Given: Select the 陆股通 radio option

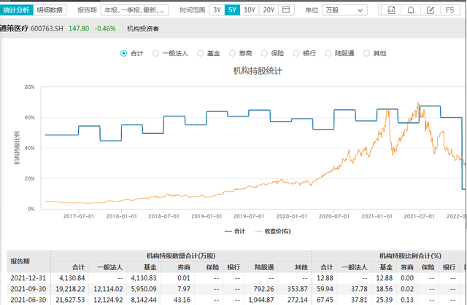Looking at the screenshot, I should tap(328, 53).
